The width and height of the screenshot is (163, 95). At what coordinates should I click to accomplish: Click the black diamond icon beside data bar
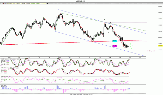[47, 3]
